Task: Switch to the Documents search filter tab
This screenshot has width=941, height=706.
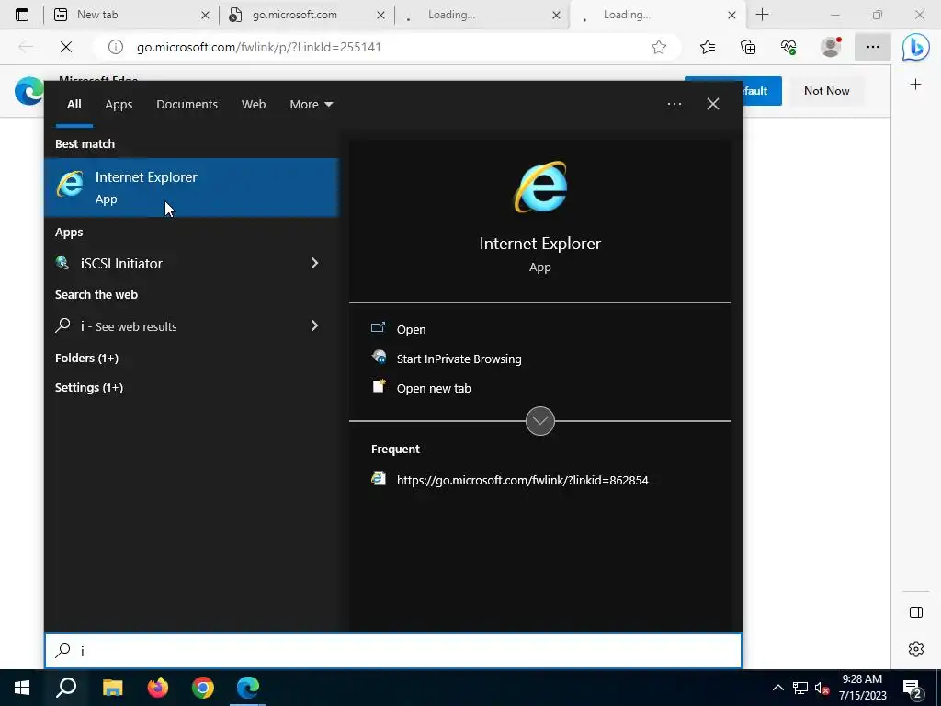Action: [187, 105]
